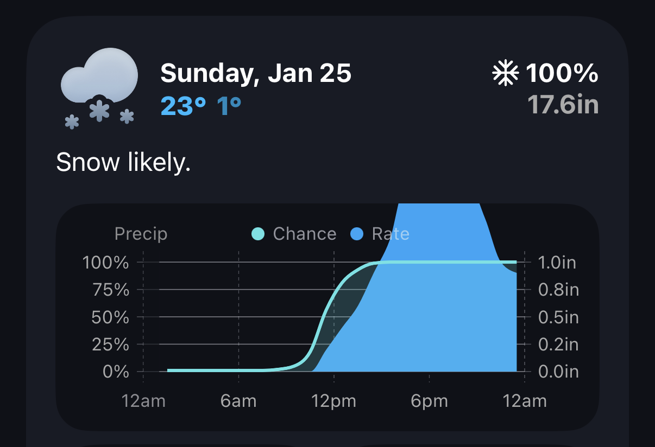Click the 12pm time axis label
This screenshot has height=447, width=655.
coord(333,402)
